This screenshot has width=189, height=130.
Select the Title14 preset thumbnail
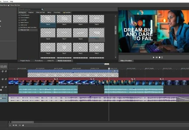click(x=80, y=19)
